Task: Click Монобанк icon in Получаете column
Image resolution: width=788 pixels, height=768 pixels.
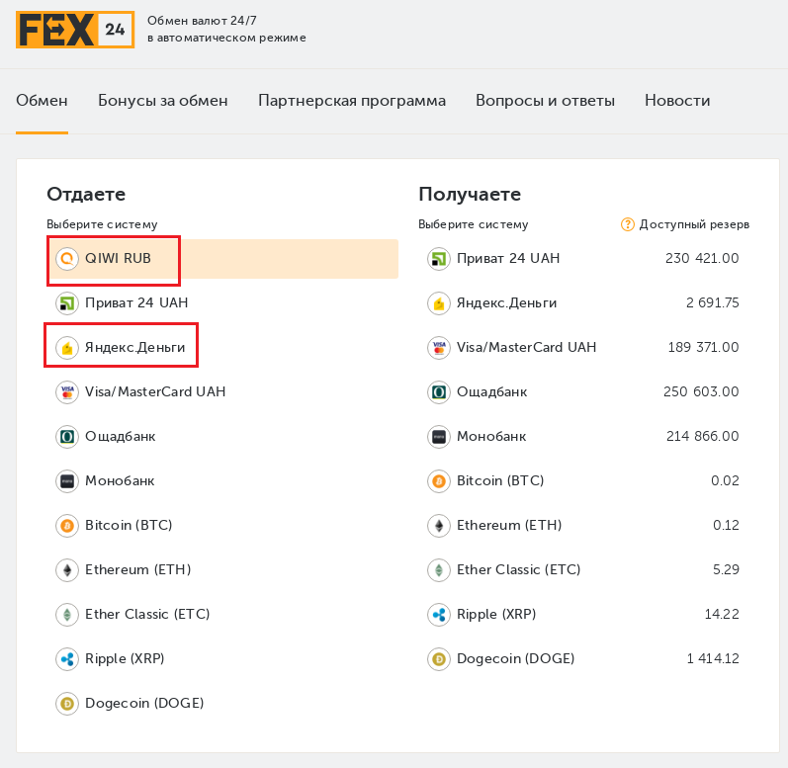Action: [x=439, y=437]
